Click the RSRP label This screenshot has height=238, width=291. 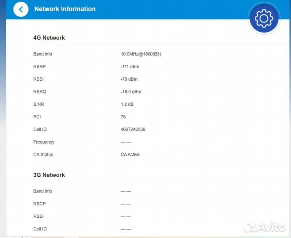pyautogui.click(x=39, y=67)
